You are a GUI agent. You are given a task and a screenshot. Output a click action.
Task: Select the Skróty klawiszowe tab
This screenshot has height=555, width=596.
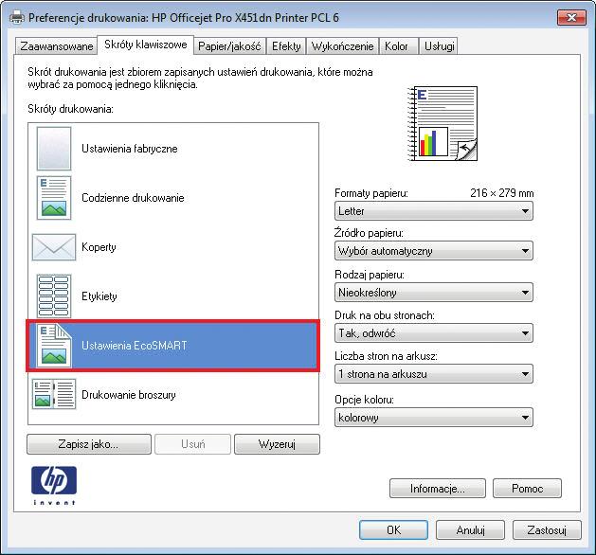(146, 45)
